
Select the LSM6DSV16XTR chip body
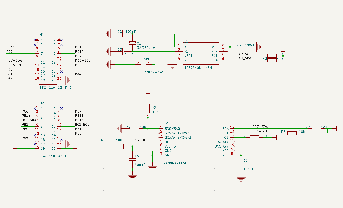tap(197, 142)
